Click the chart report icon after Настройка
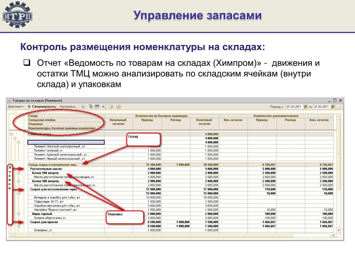 click(83, 107)
